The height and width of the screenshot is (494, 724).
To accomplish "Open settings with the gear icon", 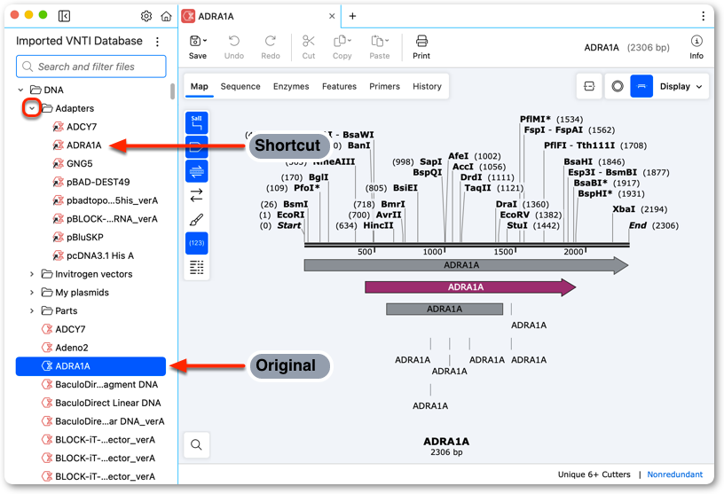I will pos(146,16).
